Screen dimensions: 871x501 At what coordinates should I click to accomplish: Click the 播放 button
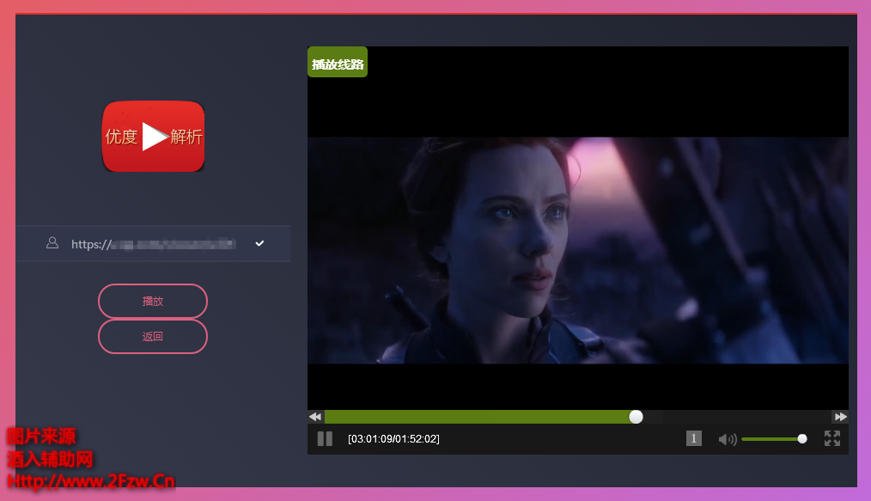click(153, 301)
